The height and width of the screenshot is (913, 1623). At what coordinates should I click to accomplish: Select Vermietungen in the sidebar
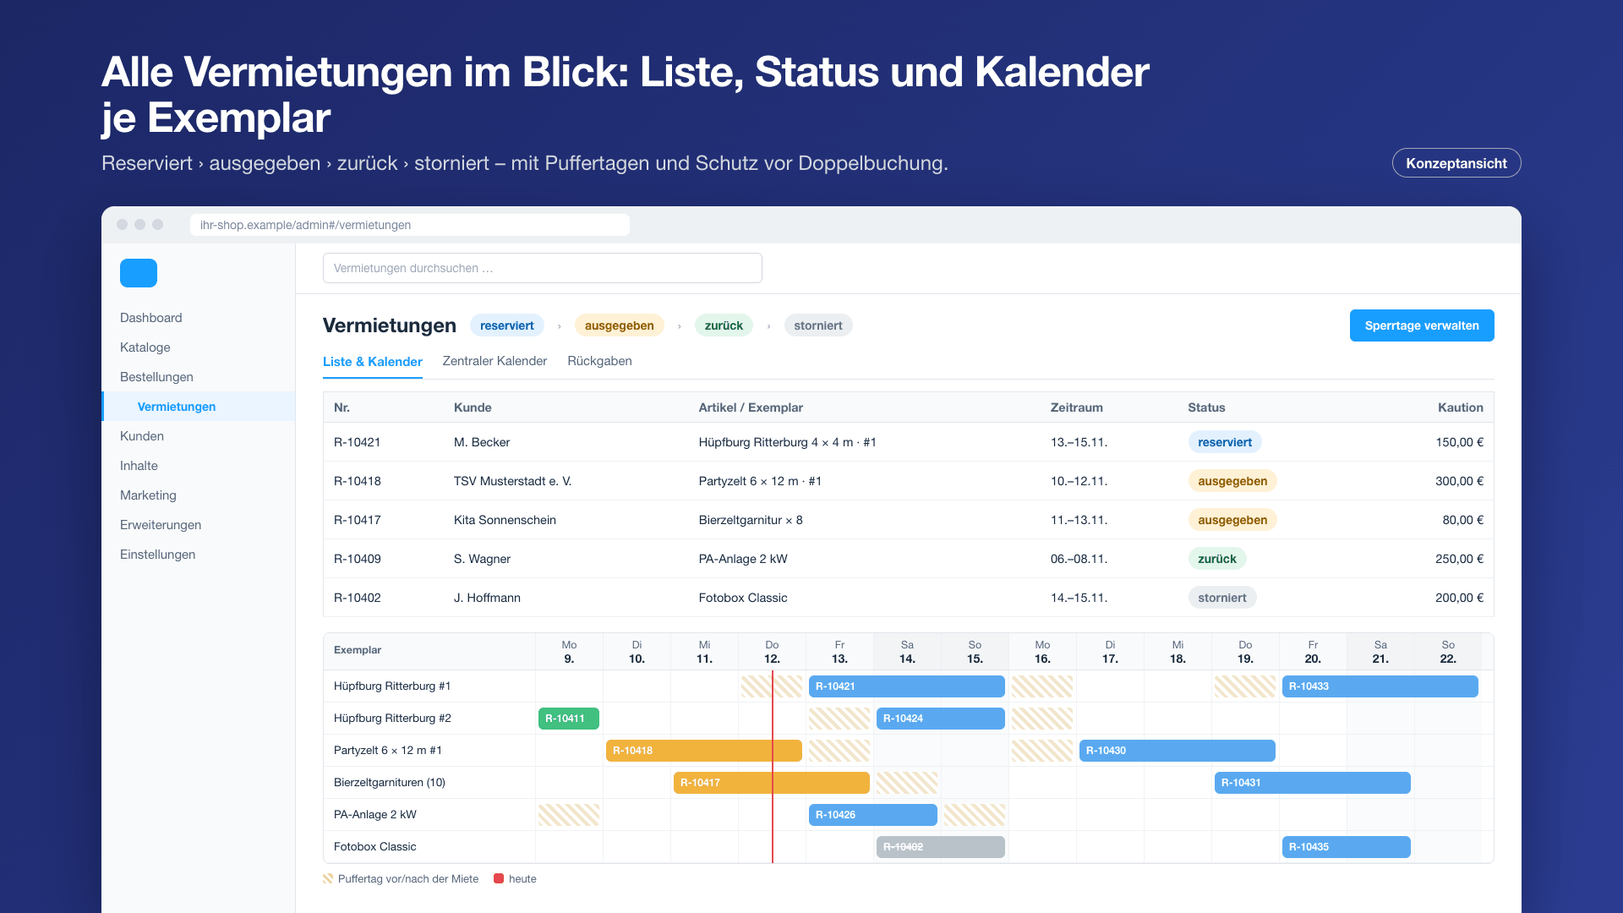199,407
